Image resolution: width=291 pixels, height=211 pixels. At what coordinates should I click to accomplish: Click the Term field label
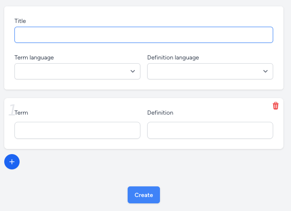pos(22,113)
